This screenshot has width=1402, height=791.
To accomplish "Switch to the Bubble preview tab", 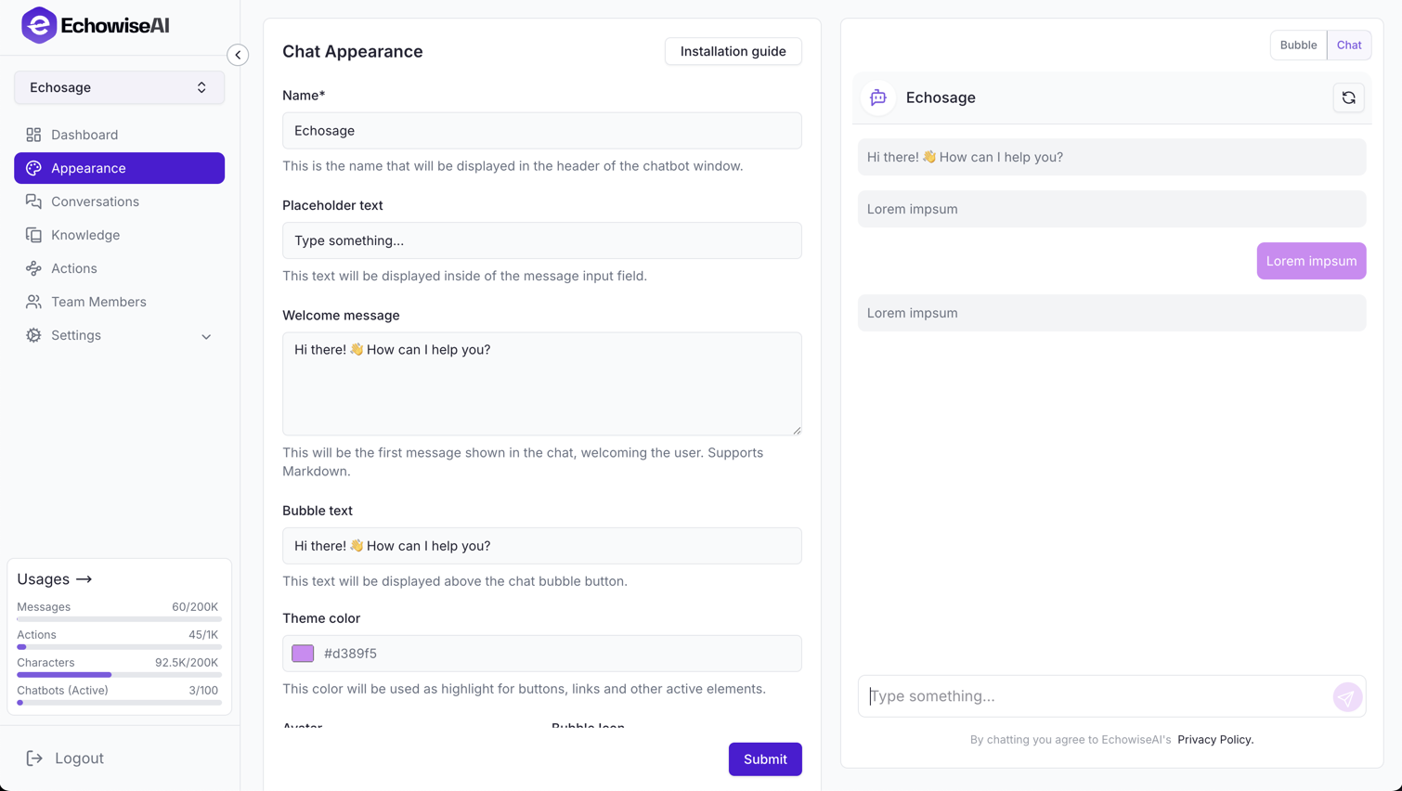I will [1297, 45].
